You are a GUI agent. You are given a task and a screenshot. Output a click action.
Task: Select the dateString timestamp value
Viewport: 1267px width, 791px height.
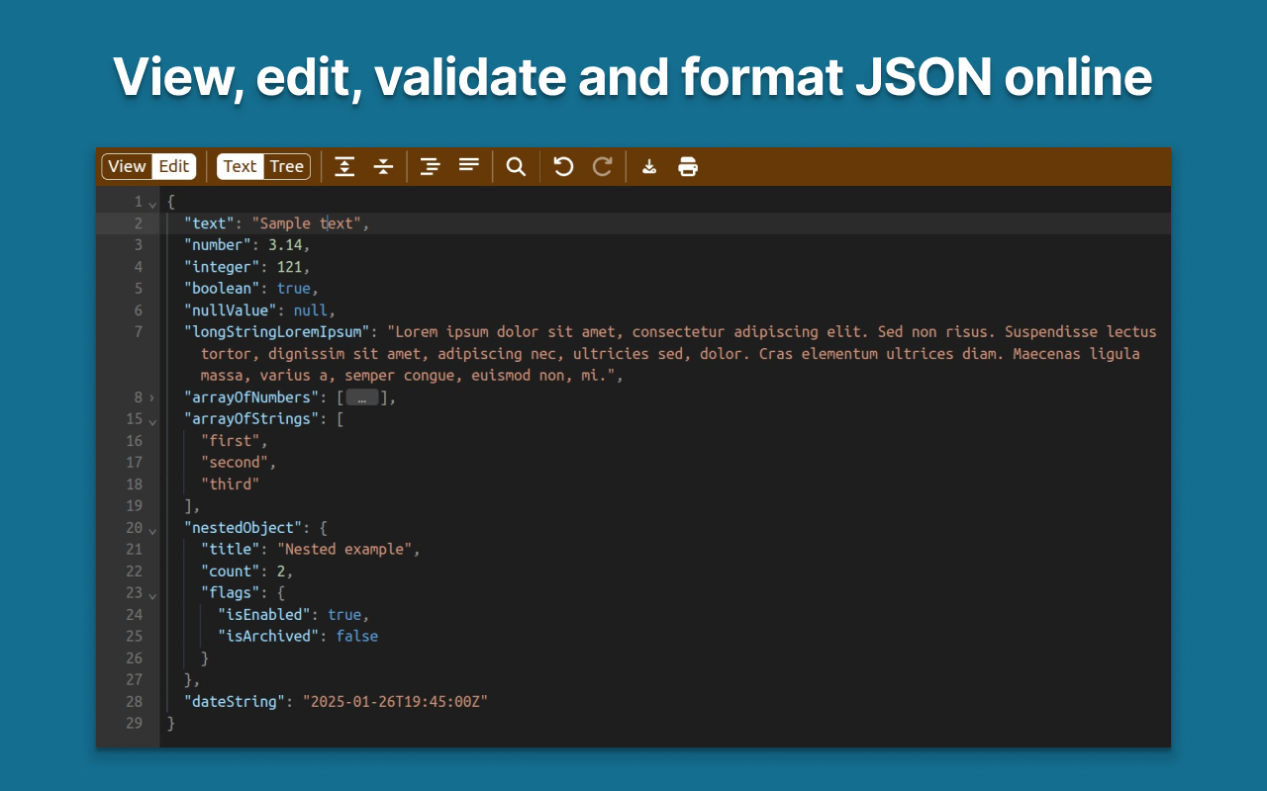click(x=394, y=701)
